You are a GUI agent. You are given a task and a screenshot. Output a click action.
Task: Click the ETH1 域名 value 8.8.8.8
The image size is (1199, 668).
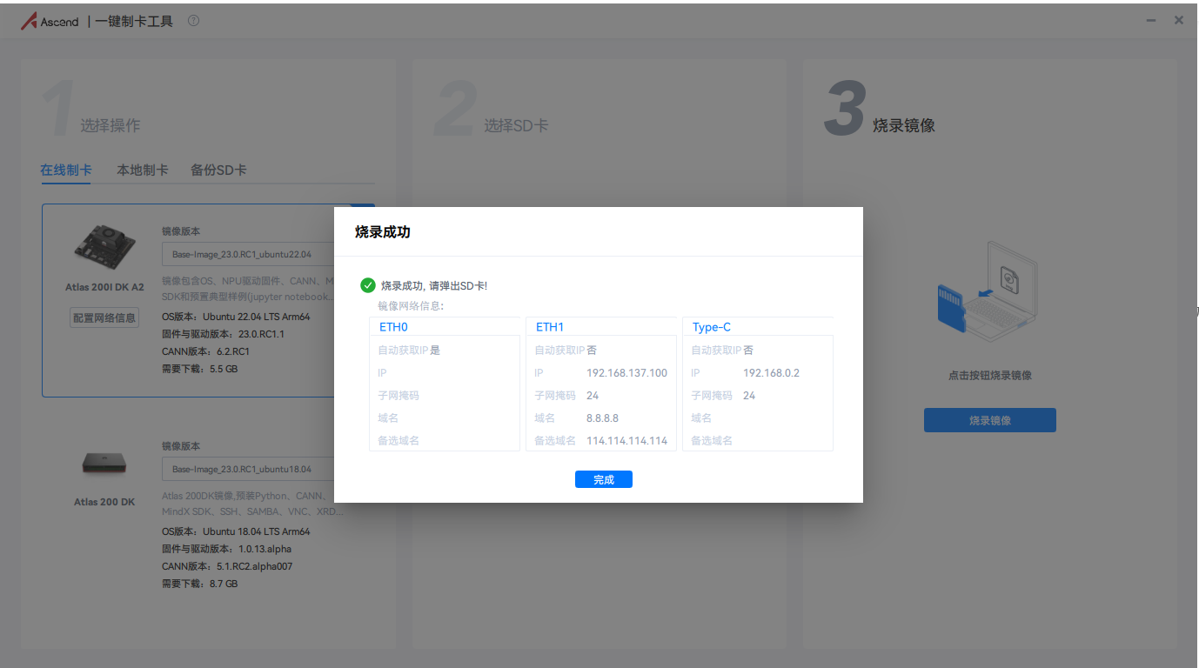(x=602, y=417)
